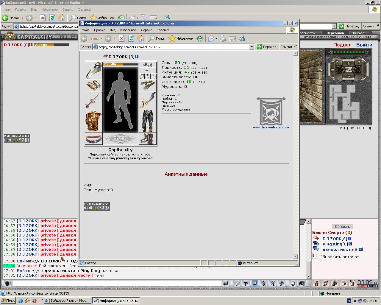The image size is (381, 305).
Task: Expand the Назад dropdown in main browser
Action: [x=22, y=18]
